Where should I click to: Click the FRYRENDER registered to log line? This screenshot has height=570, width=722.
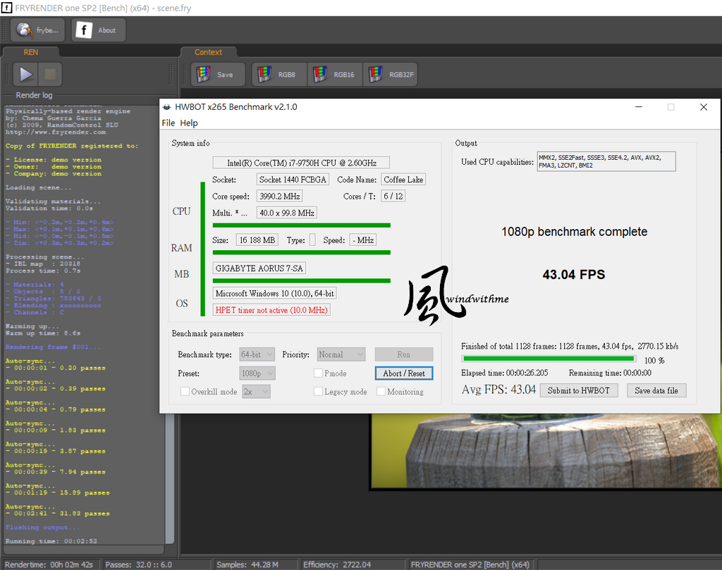(x=72, y=146)
